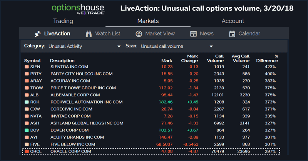Click the red marker beside ORCL
Screen dimensions: 308x161
27,151
